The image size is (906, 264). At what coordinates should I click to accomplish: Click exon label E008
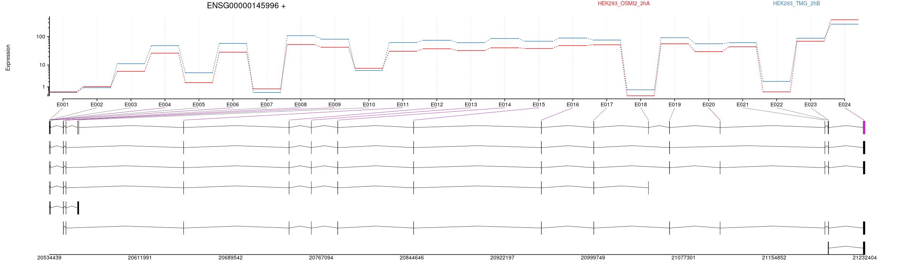300,104
